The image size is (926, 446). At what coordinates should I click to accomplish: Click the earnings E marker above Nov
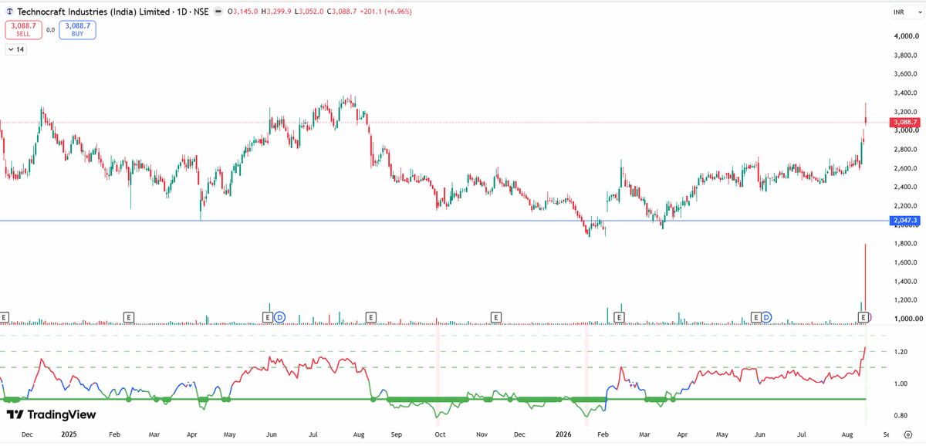(x=496, y=317)
